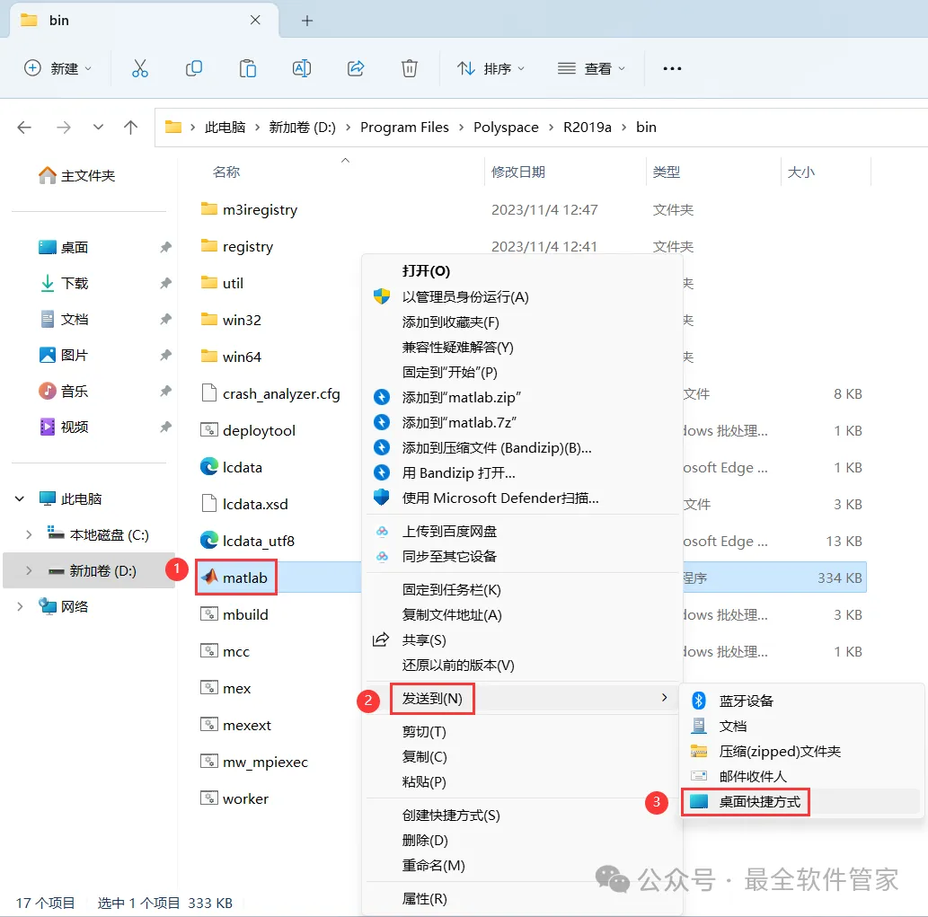928x917 pixels.
Task: Open 音乐 in sidebar
Action: pyautogui.click(x=74, y=391)
